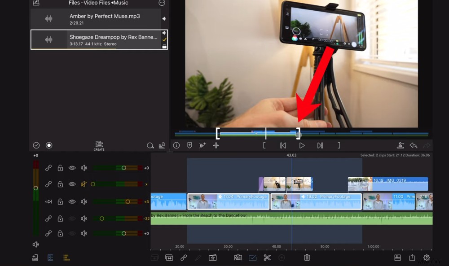449x266 pixels.
Task: Open the settings gear at bottom right
Action: pyautogui.click(x=427, y=257)
